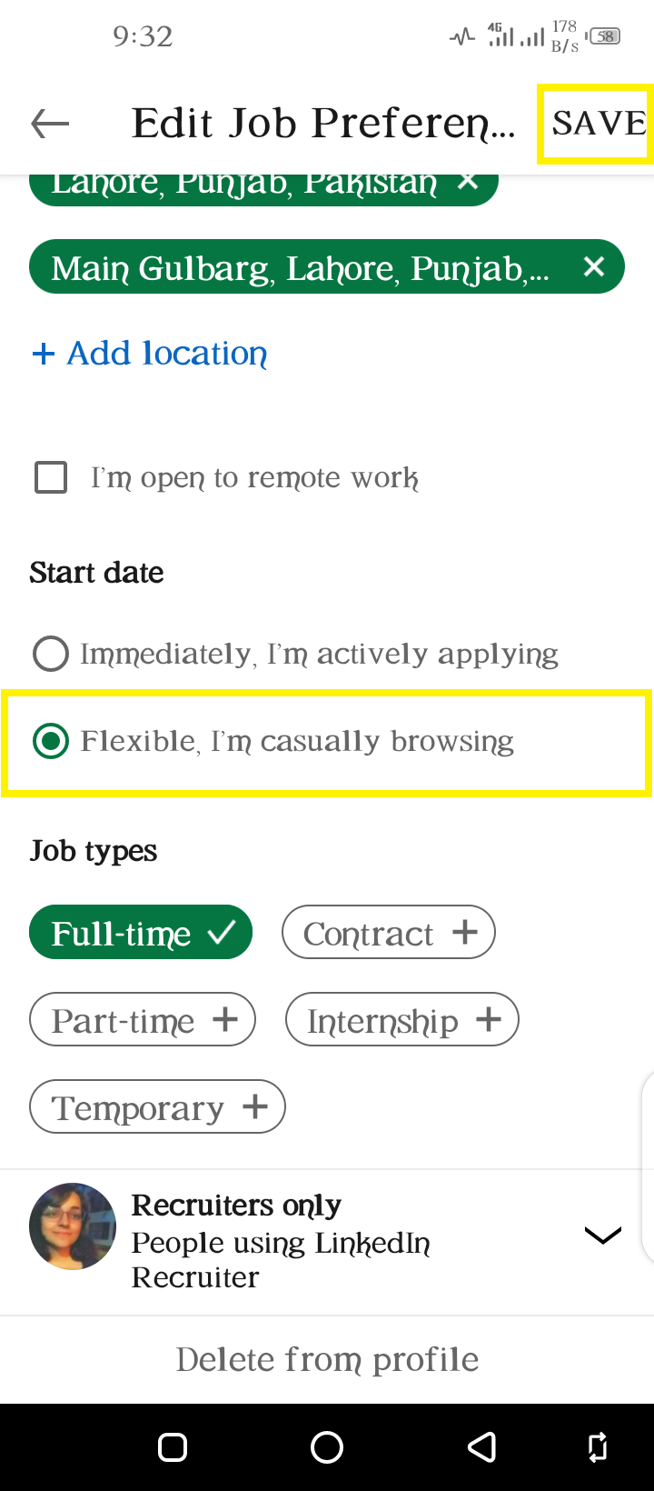The image size is (654, 1491).
Task: Add Contract job type
Action: click(389, 933)
